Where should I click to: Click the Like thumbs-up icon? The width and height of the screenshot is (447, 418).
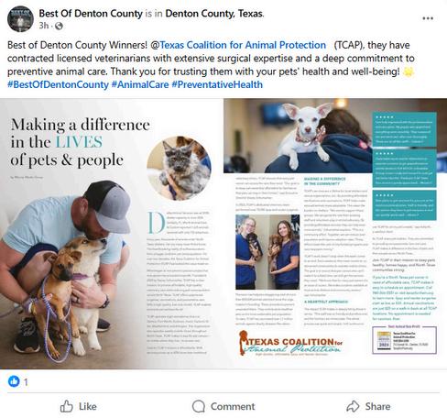coord(66,406)
